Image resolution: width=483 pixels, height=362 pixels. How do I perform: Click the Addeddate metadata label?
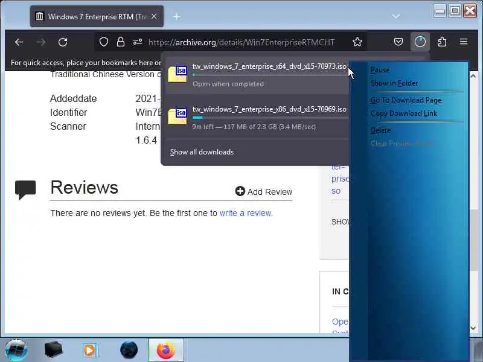73,98
